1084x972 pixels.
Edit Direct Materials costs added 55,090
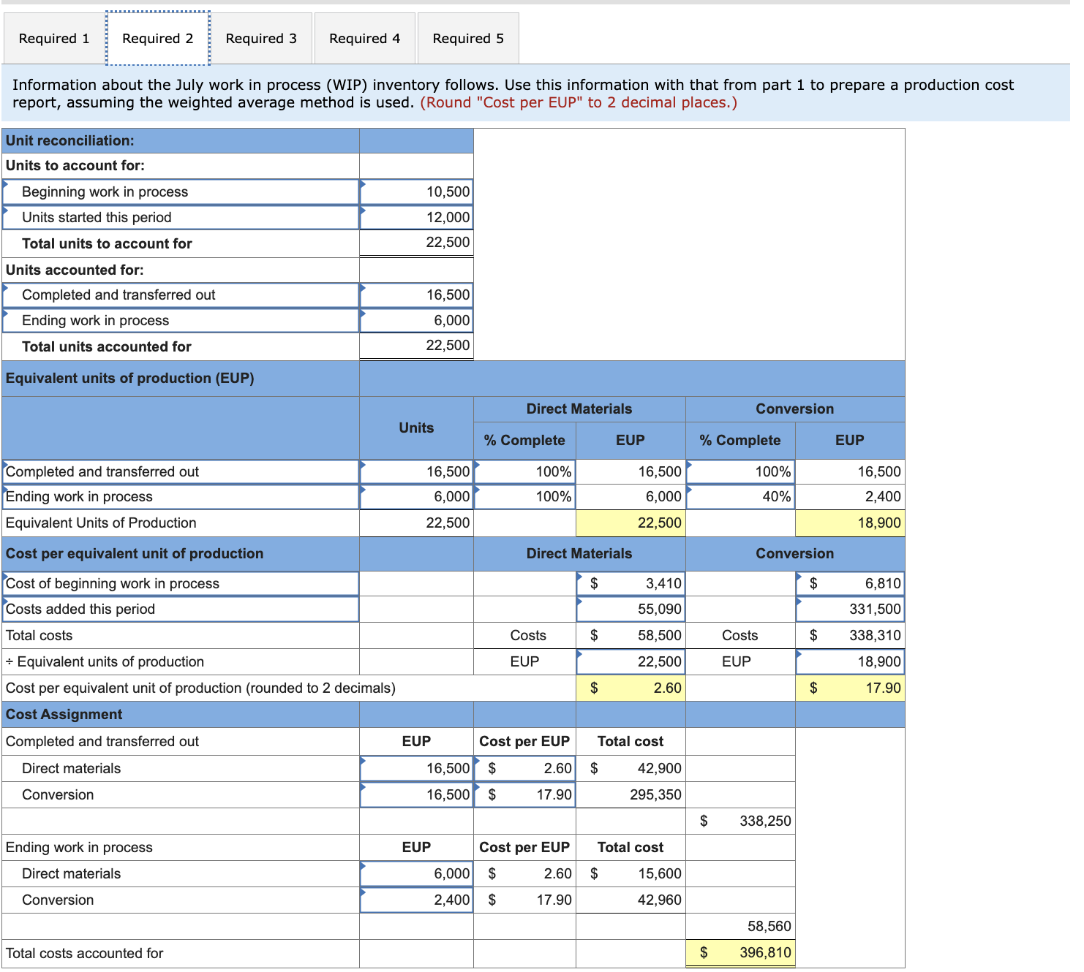pos(631,609)
